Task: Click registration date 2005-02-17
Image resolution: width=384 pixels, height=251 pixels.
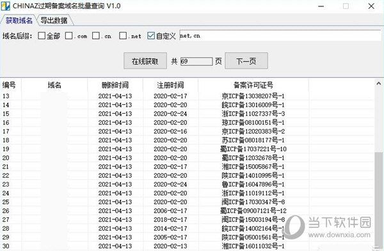Action: coord(170,237)
